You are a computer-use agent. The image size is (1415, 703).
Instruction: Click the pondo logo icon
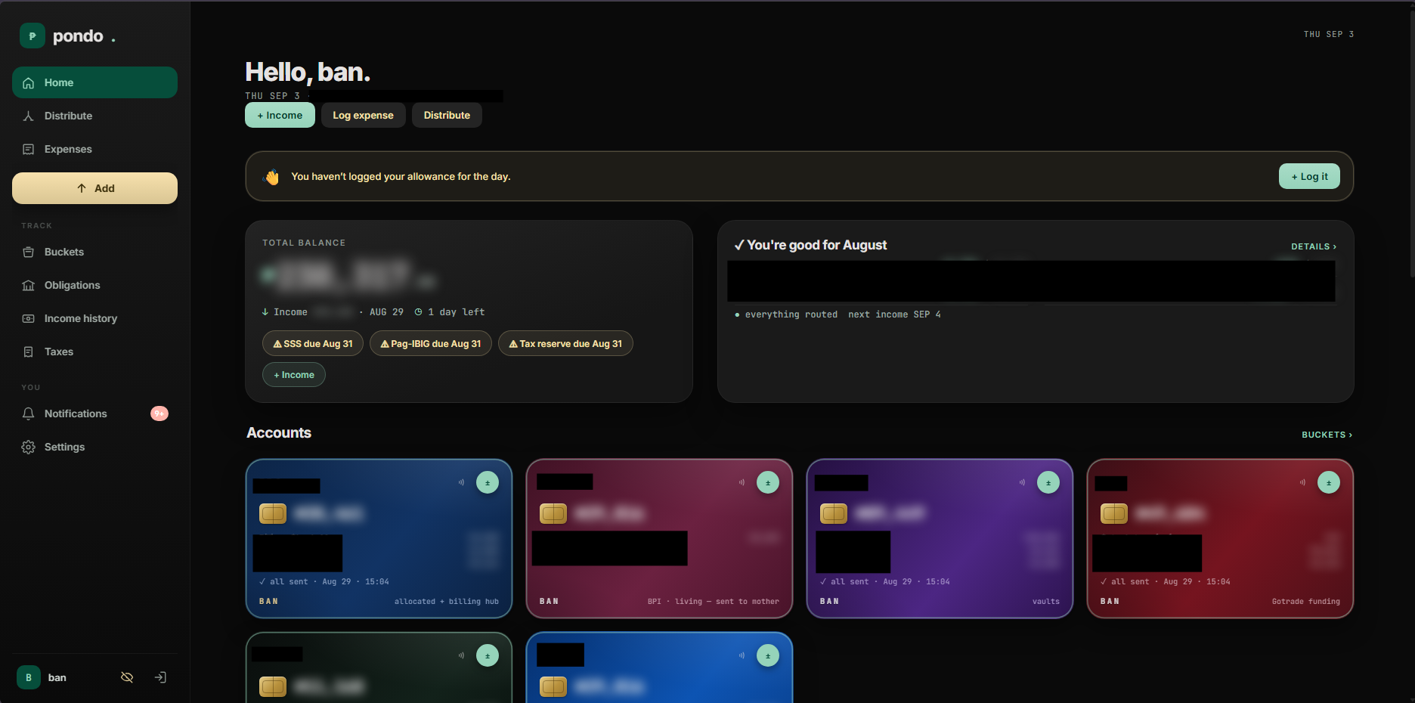click(33, 36)
